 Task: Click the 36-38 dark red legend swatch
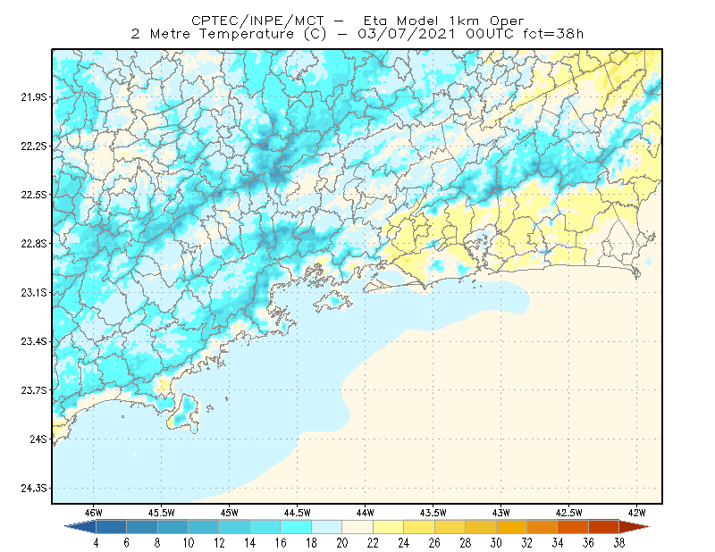604,527
